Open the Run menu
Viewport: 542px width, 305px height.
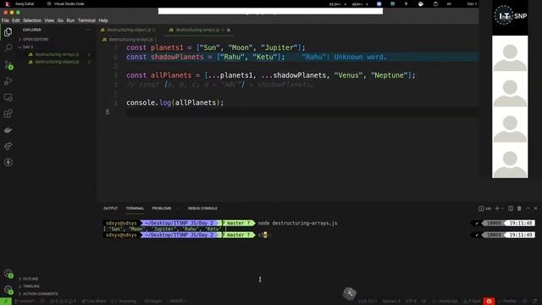tap(70, 20)
